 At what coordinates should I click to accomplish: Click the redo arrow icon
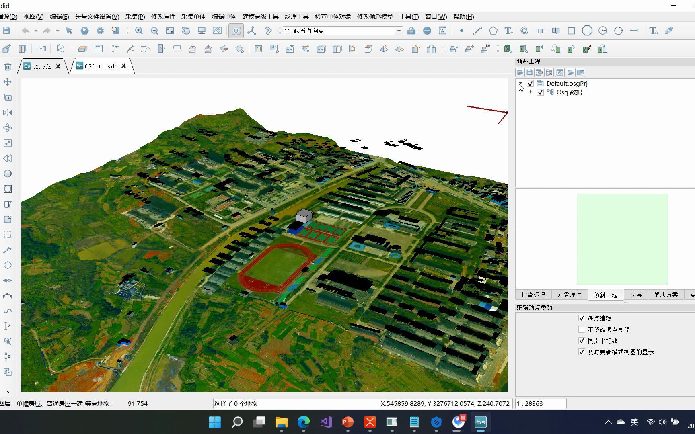tap(47, 31)
